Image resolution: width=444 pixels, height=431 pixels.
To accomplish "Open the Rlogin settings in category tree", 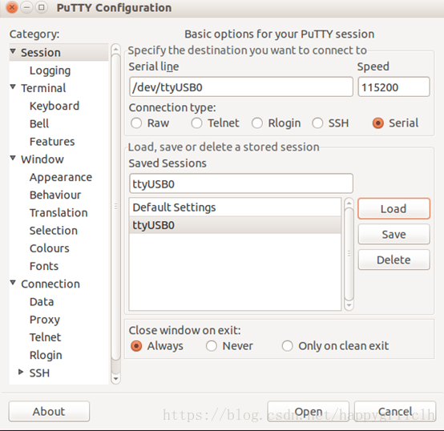I will pos(46,356).
